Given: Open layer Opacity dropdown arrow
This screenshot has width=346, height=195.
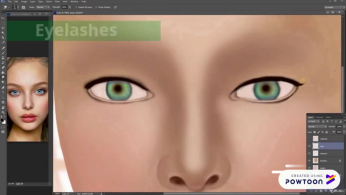Looking at the screenshot, I should pyautogui.click(x=344, y=127).
